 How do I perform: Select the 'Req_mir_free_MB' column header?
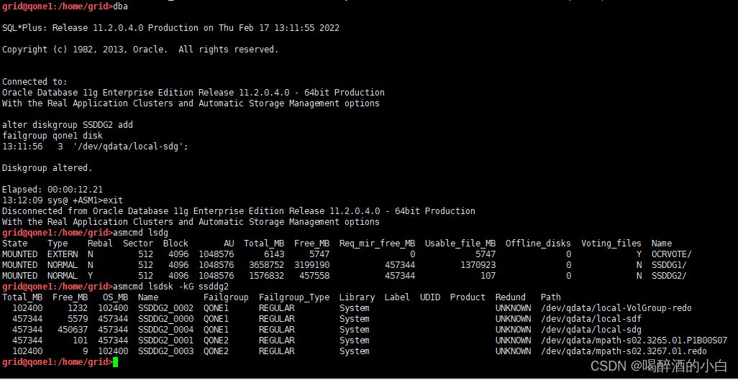click(x=377, y=244)
